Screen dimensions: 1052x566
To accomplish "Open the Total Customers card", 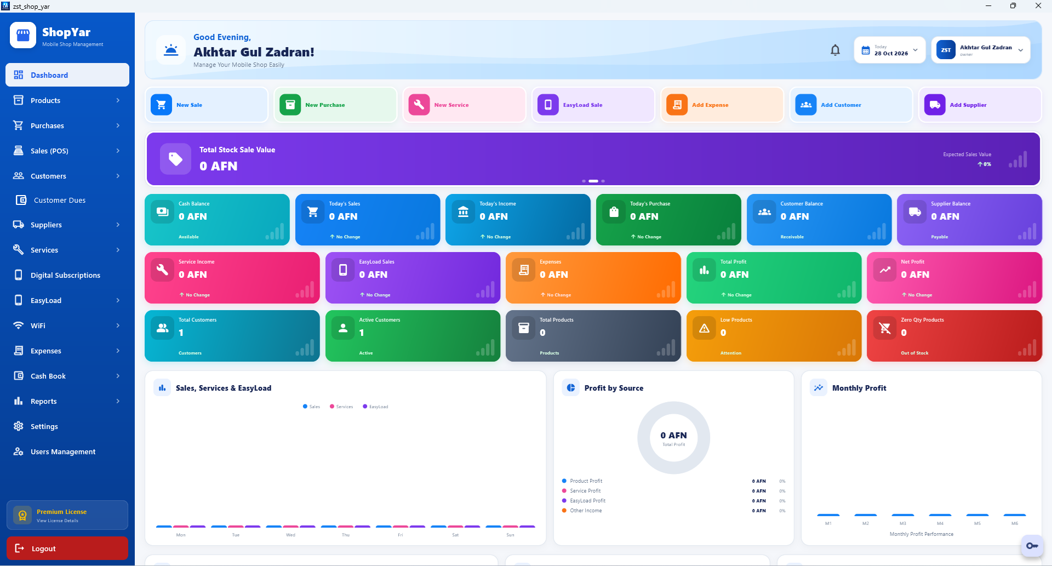I will (x=232, y=336).
